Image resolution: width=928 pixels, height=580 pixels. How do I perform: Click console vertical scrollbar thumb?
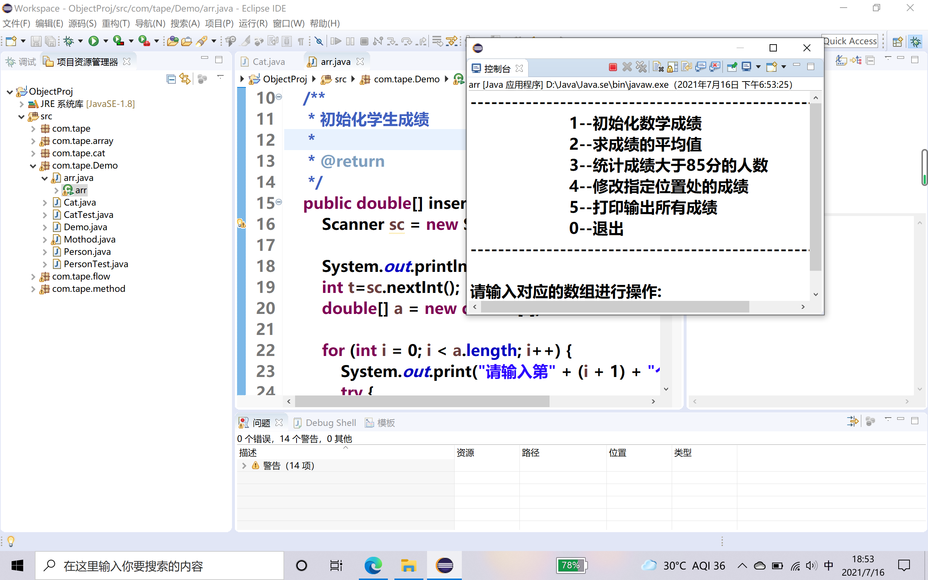tap(816, 187)
